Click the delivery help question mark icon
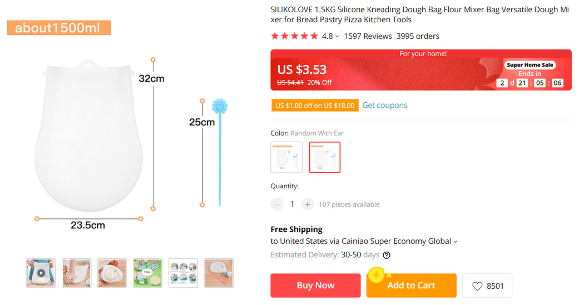This screenshot has height=305, width=584. [387, 256]
